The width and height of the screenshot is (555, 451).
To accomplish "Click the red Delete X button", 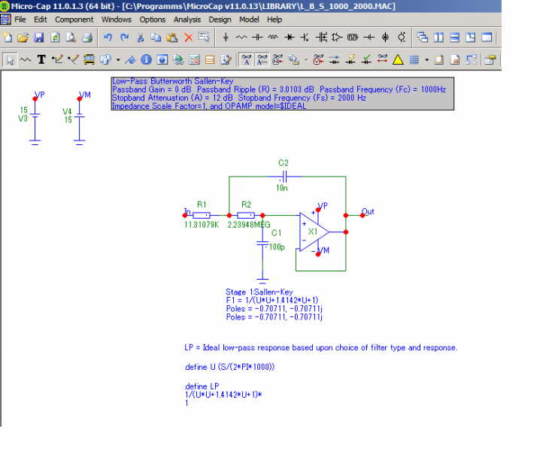I will coord(188,37).
